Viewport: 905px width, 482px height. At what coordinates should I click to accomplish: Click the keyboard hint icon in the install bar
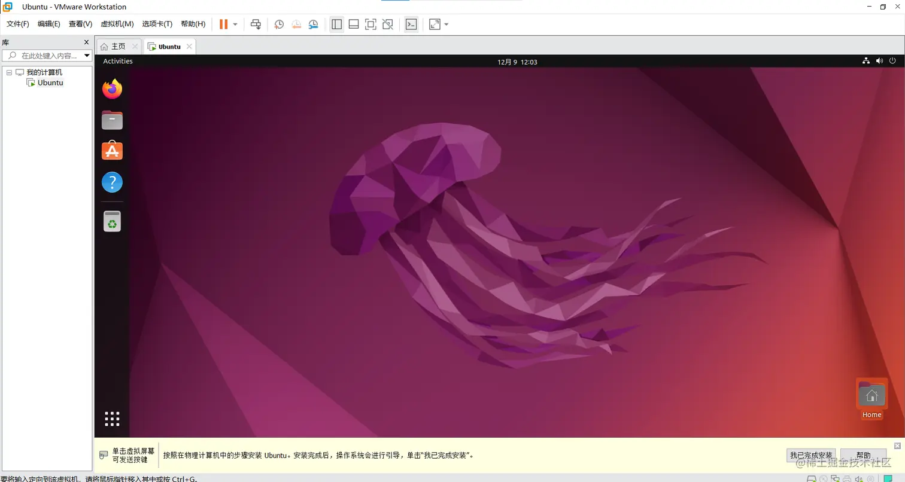point(104,455)
